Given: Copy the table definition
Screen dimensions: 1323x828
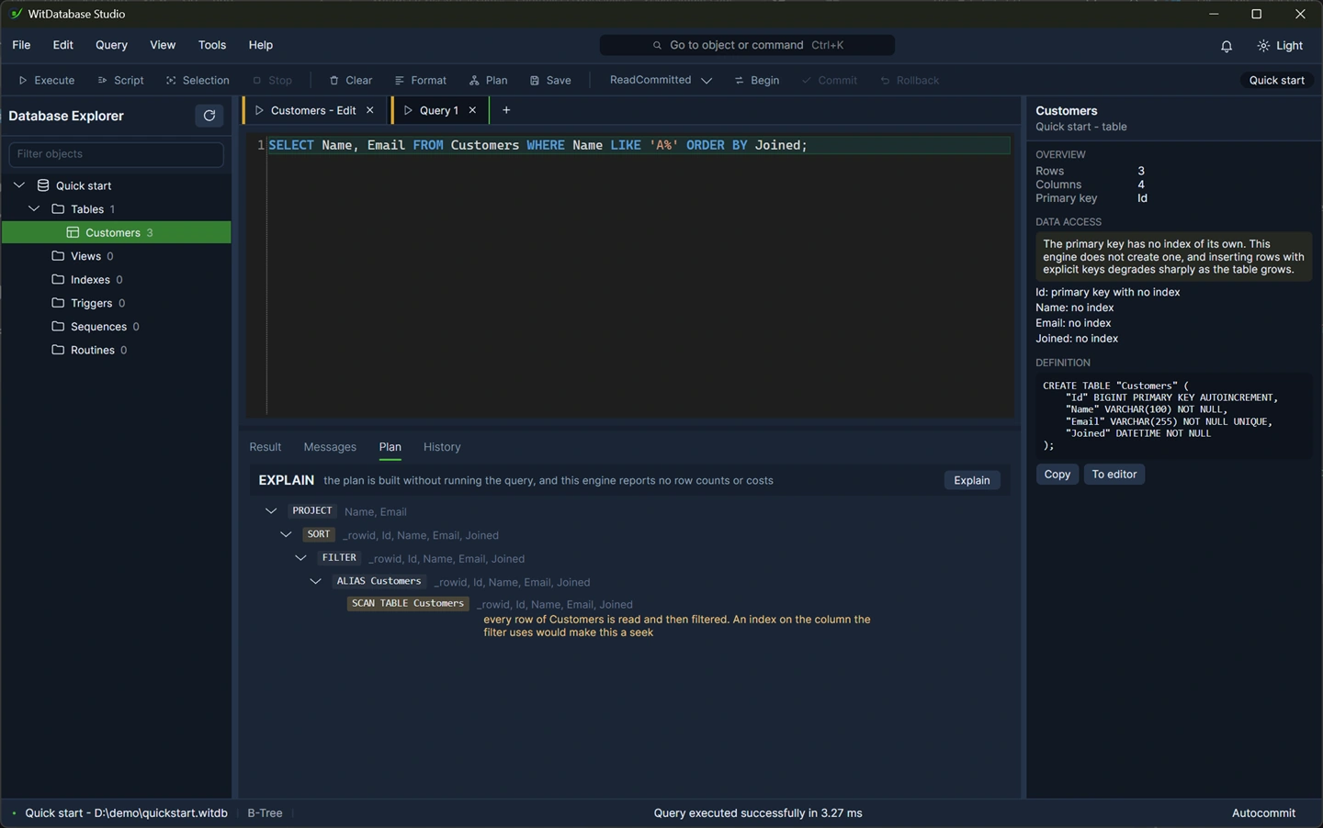Looking at the screenshot, I should click(1057, 475).
